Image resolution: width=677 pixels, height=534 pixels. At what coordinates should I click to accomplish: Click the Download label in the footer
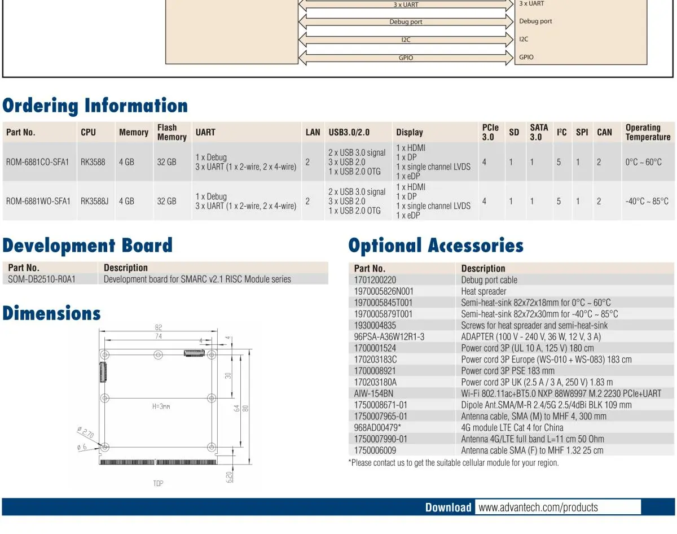[x=448, y=507]
